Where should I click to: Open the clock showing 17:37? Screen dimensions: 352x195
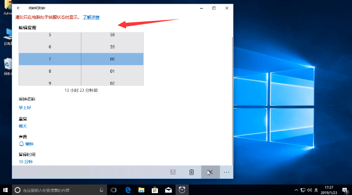329,190
